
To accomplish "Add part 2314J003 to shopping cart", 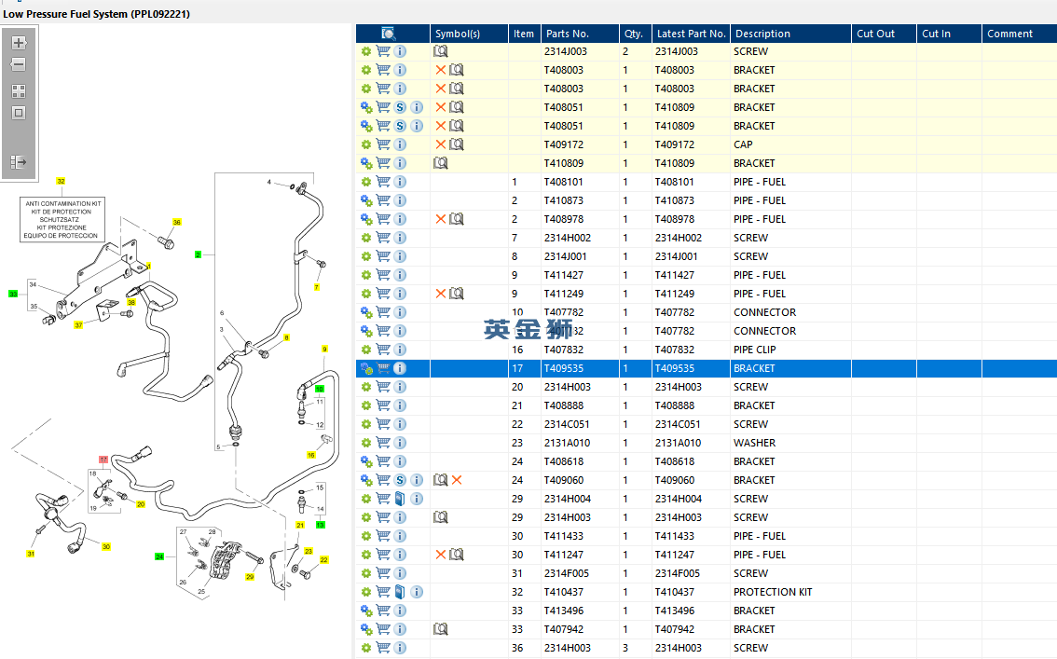I will coord(383,51).
